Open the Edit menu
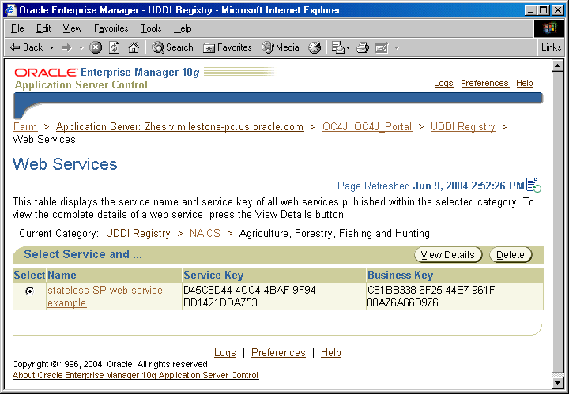 point(43,28)
